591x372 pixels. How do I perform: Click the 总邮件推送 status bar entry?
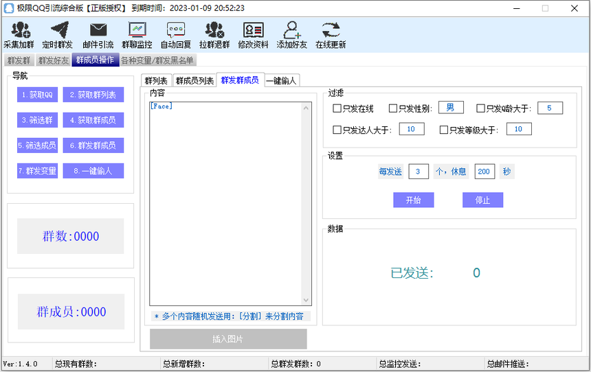[508, 364]
